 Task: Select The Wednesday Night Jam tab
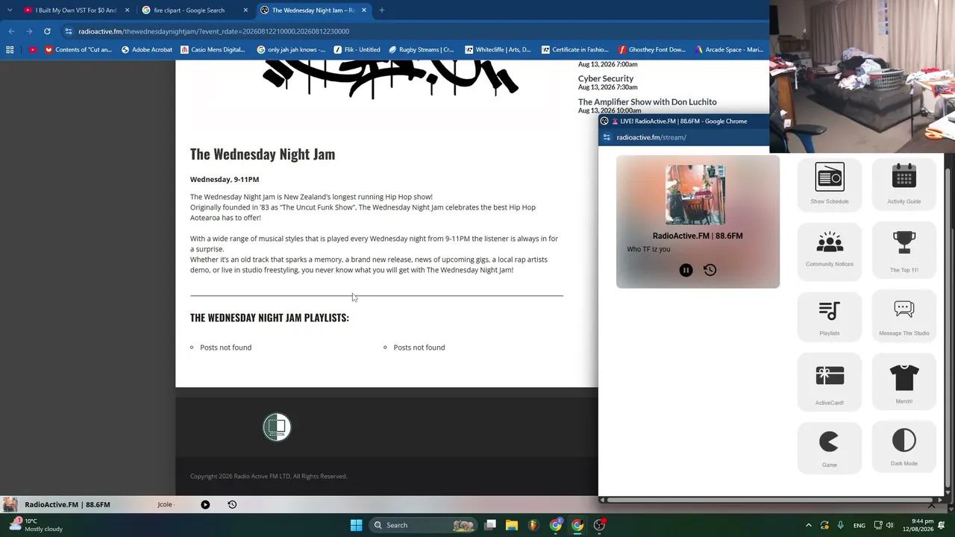click(313, 10)
